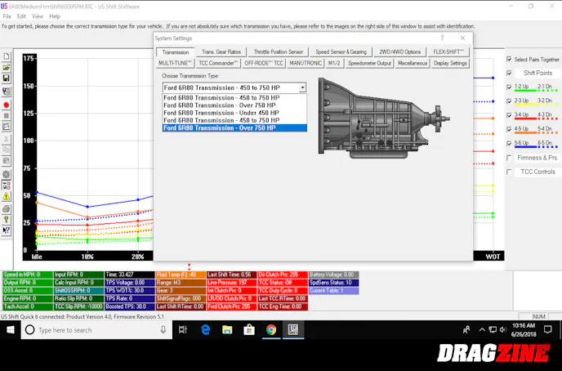Open the Speedometer Output tab button
This screenshot has height=371, width=562.
click(370, 63)
